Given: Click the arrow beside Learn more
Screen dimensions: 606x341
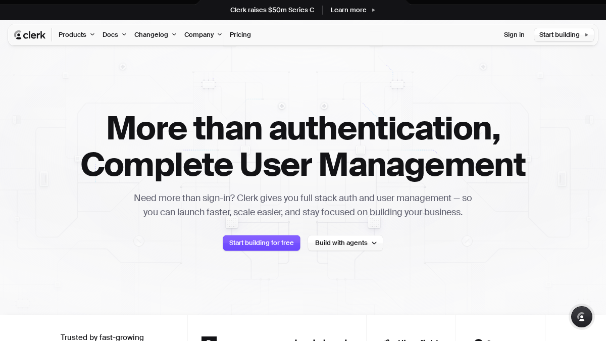Looking at the screenshot, I should click(373, 10).
